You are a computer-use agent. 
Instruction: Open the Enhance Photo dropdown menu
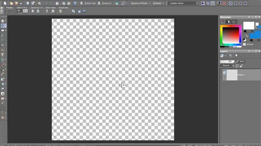click(x=140, y=3)
